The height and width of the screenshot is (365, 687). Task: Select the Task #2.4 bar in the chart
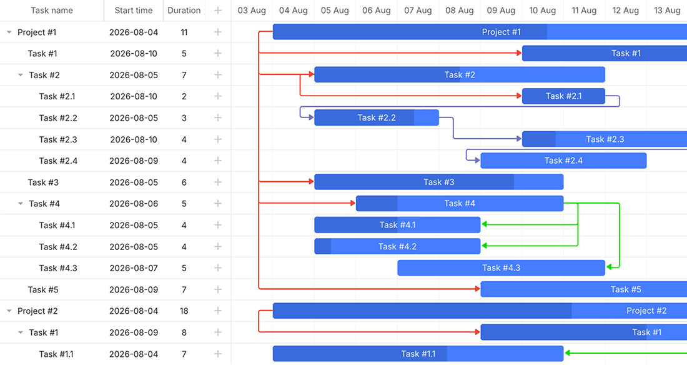[x=563, y=161]
